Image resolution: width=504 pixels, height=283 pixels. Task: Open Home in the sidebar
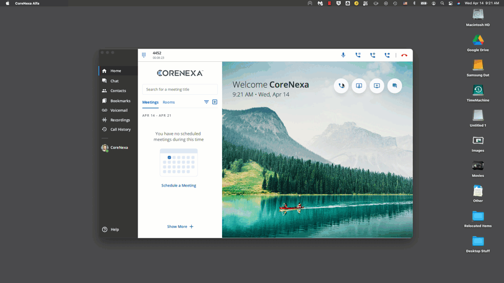click(118, 71)
